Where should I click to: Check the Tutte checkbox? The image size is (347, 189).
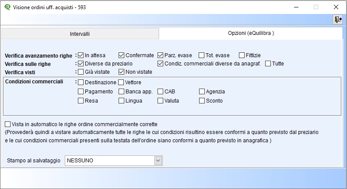pos(268,64)
